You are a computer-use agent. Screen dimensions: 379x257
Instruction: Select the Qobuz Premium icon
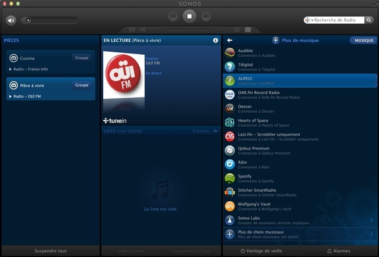coord(230,151)
